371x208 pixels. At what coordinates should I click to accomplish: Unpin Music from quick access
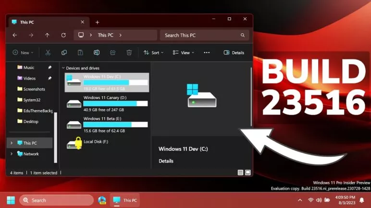pos(49,68)
